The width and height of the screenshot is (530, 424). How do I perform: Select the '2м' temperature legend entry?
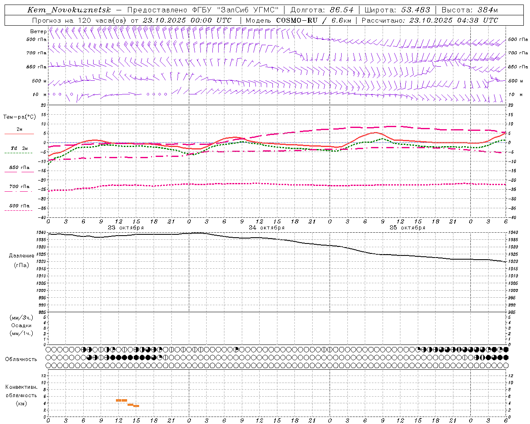(x=19, y=130)
